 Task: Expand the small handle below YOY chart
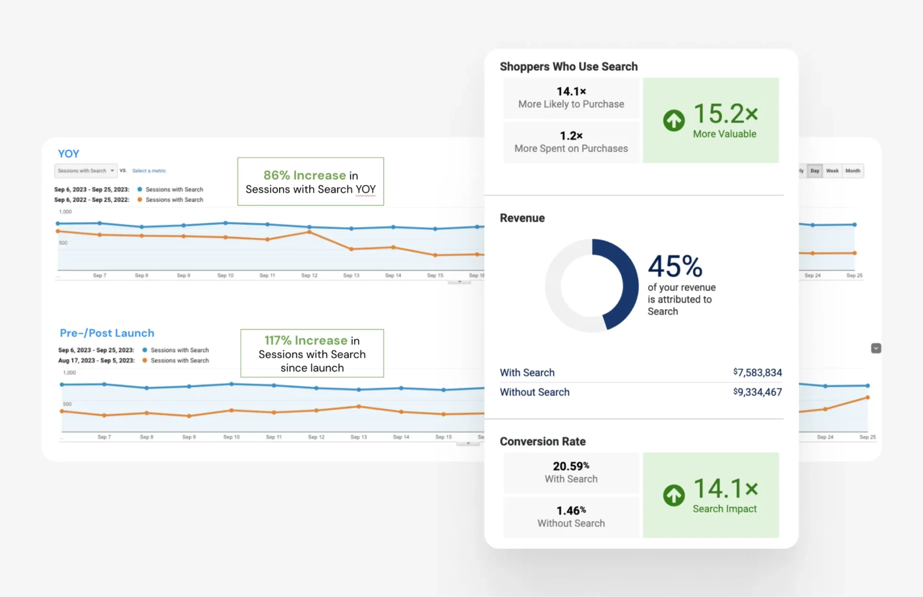pyautogui.click(x=459, y=282)
